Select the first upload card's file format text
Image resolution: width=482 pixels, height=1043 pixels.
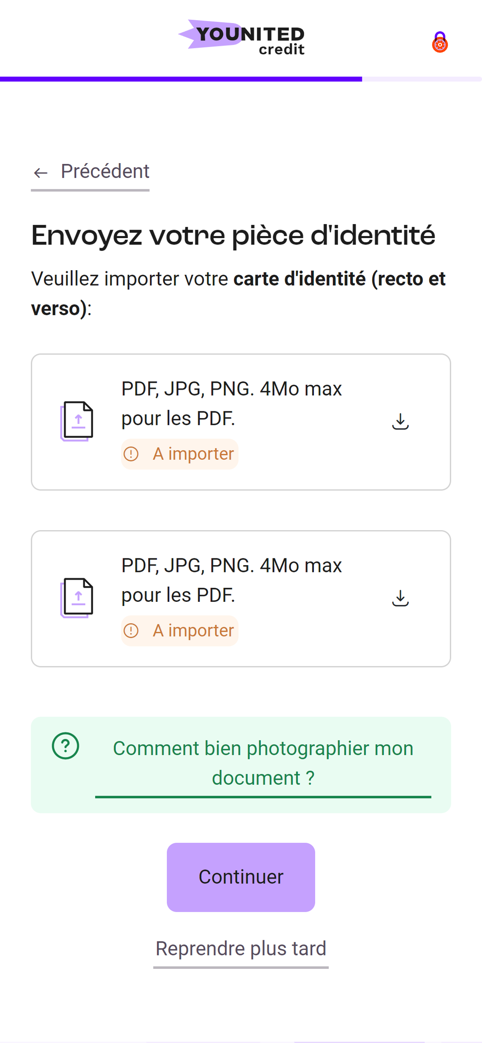tap(231, 403)
